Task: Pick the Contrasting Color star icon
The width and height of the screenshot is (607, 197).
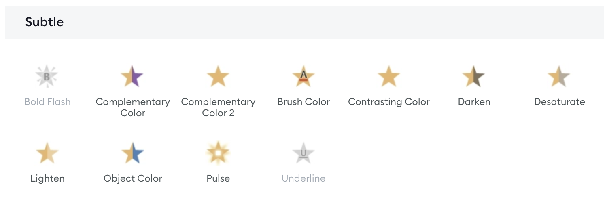Action: point(389,76)
